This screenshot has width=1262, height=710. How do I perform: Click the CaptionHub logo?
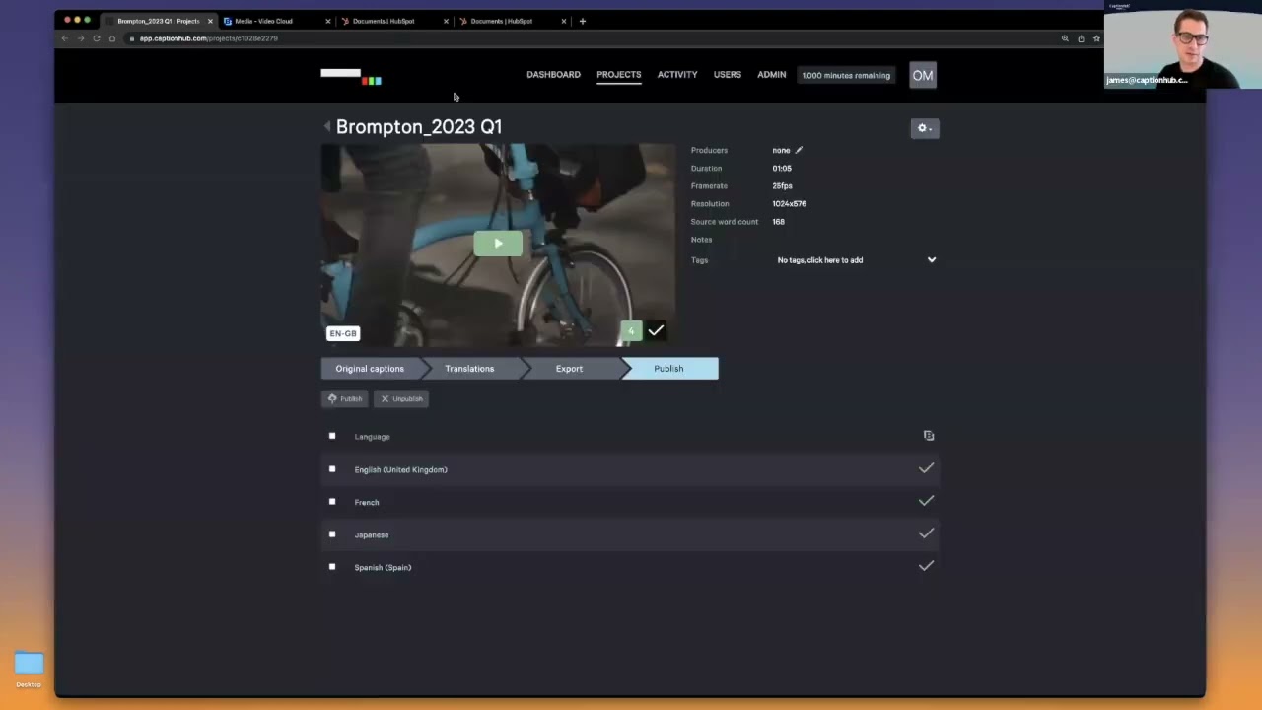(351, 75)
